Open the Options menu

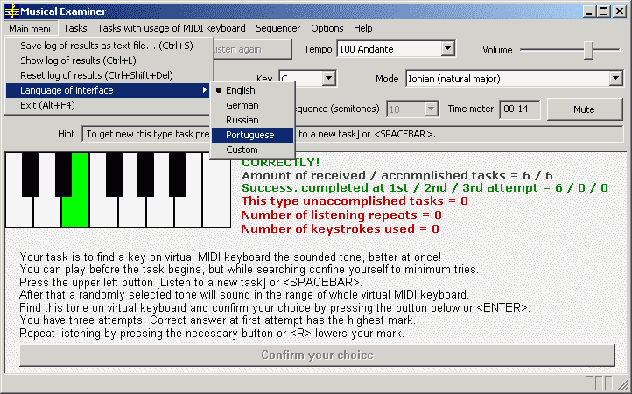327,28
